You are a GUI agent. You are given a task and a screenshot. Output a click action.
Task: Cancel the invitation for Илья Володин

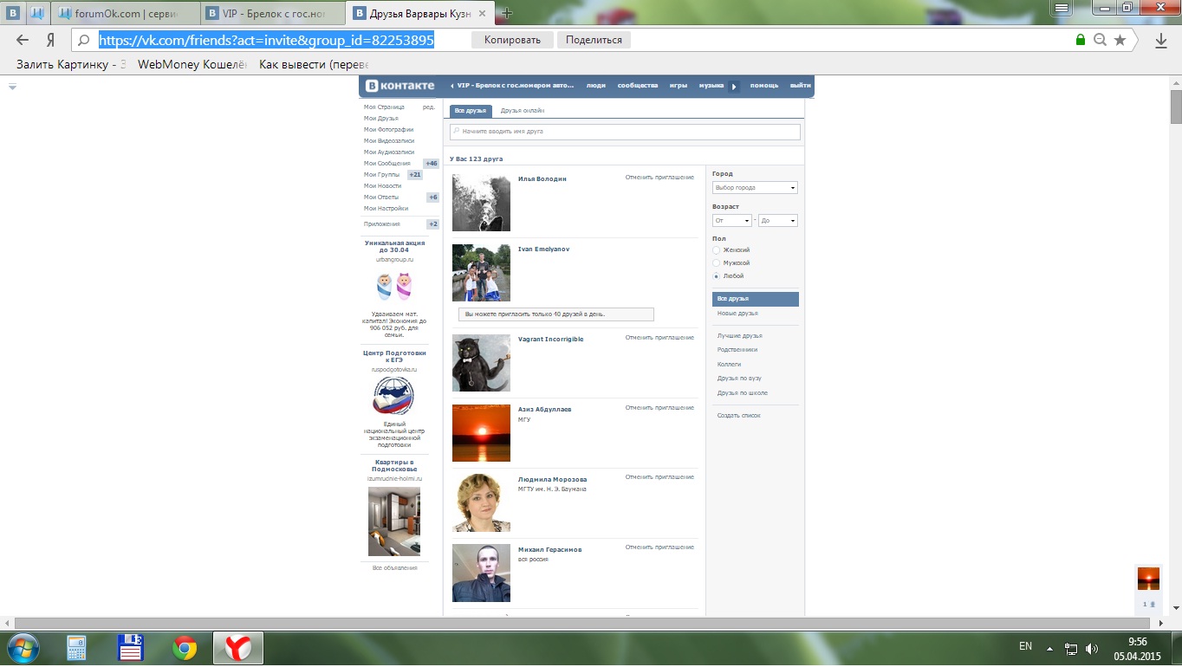point(659,178)
